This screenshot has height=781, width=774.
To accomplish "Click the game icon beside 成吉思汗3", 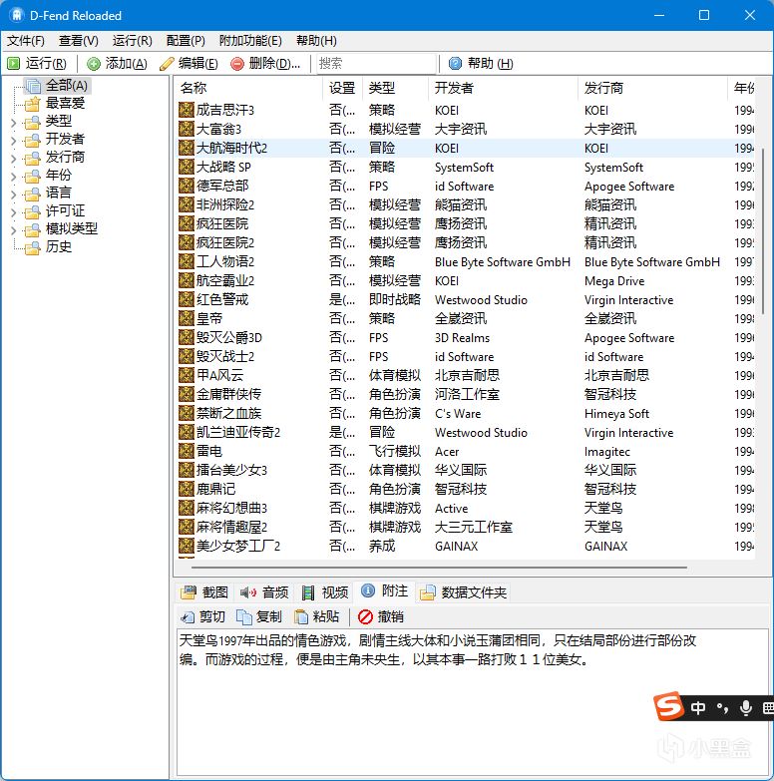I will click(x=187, y=110).
